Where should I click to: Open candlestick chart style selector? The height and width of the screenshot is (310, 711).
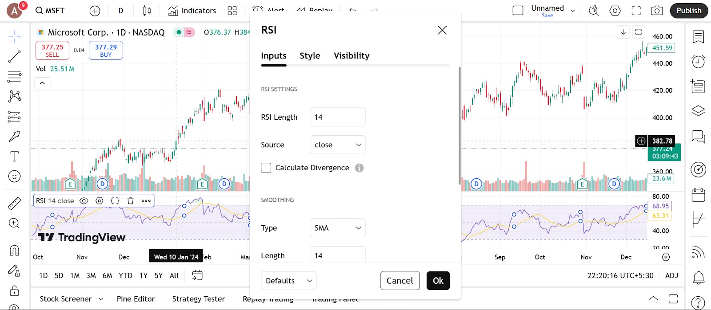tap(147, 11)
